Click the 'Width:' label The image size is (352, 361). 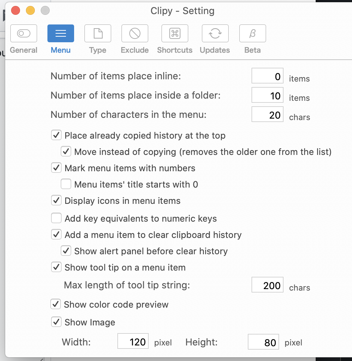tap(76, 342)
